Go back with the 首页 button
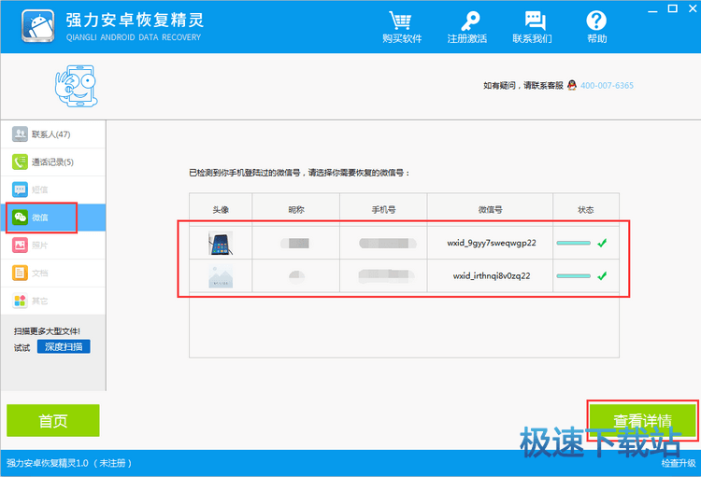The height and width of the screenshot is (477, 701). tap(52, 420)
